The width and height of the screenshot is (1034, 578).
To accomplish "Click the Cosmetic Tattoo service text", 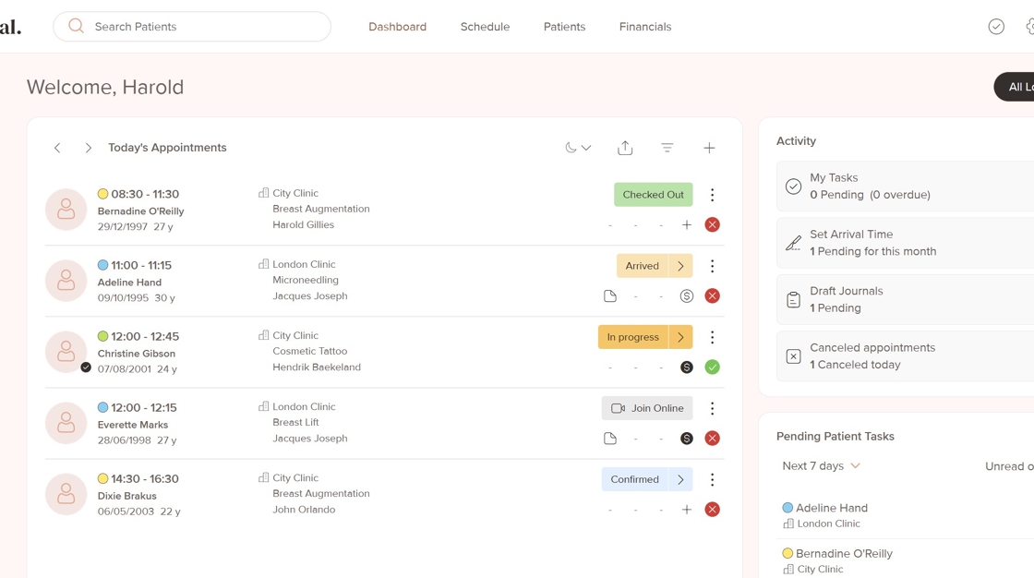I will coord(309,351).
